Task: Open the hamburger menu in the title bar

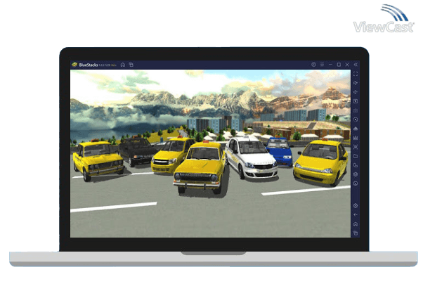Action: [x=322, y=65]
